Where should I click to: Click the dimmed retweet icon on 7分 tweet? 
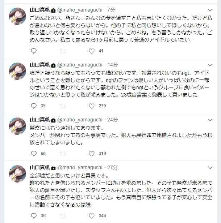point(63,51)
